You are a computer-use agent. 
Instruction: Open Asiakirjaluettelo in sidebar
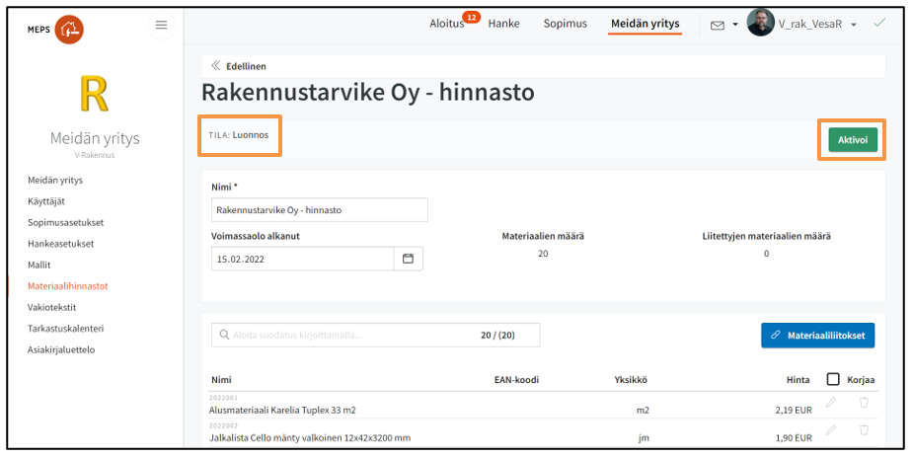[x=61, y=349]
